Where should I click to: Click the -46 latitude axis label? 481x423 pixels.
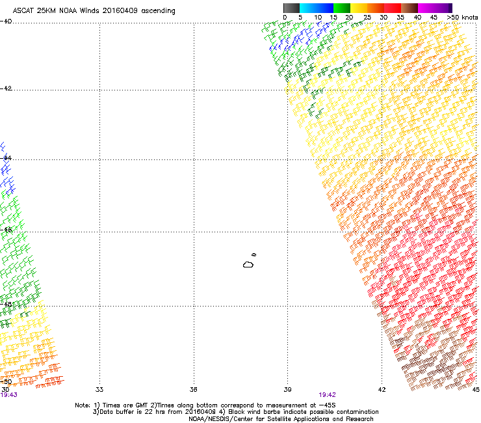point(6,230)
